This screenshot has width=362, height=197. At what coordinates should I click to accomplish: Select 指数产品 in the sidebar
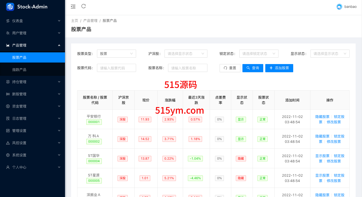click(19, 70)
